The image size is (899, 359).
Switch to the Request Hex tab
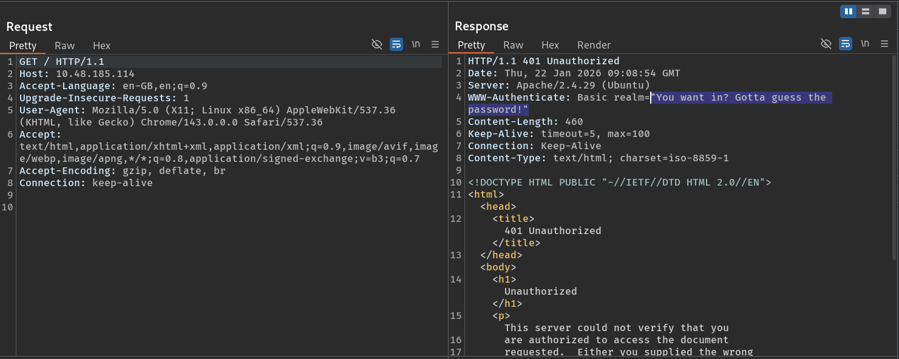pos(101,45)
